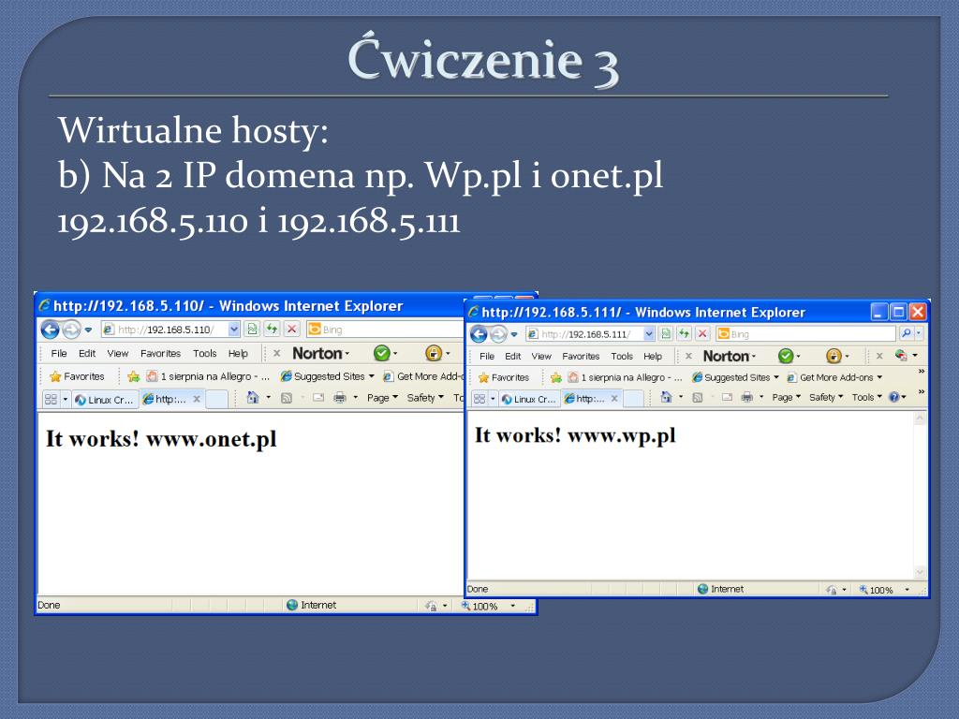Open new tab in 192.168.5.110 window
Image resolution: width=959 pixels, height=719 pixels.
pos(216,399)
